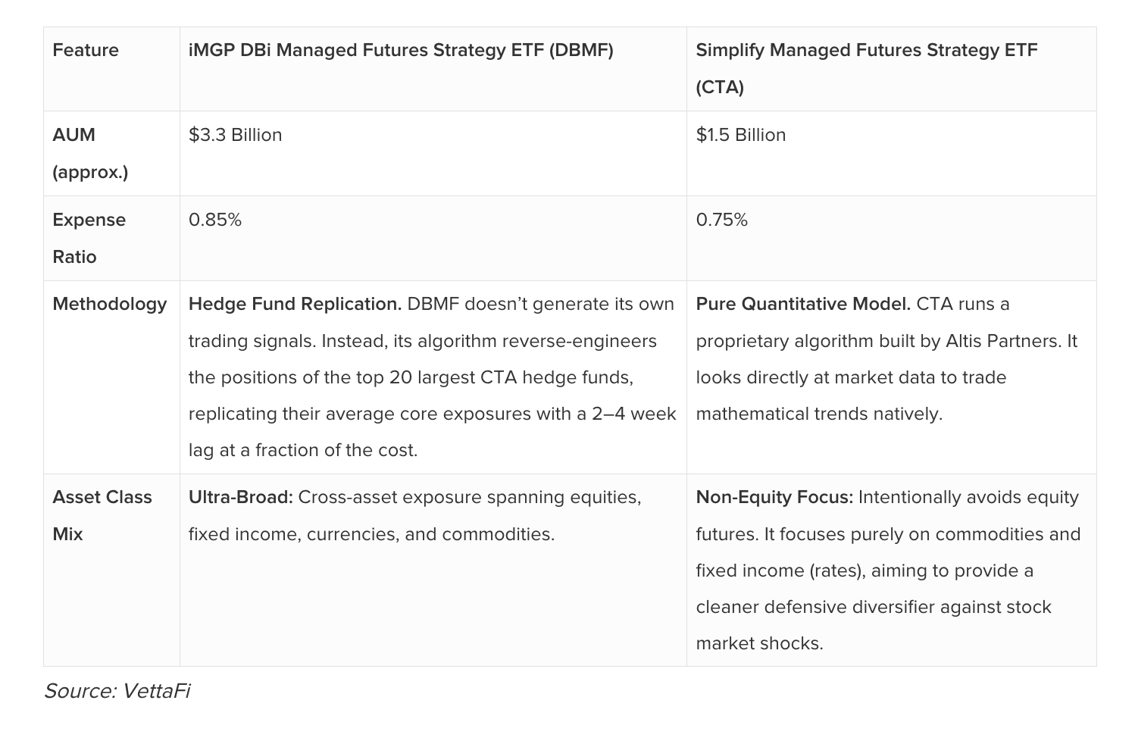Click the bold Pure Quantitative Model text
This screenshot has width=1135, height=741.
pyautogui.click(x=803, y=304)
